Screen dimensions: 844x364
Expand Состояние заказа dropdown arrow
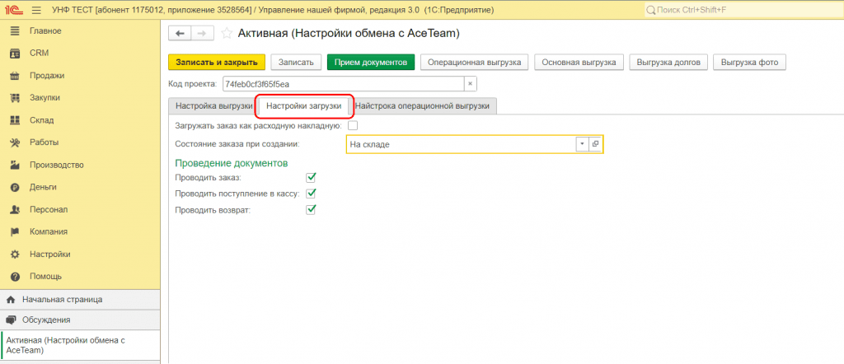tap(582, 144)
